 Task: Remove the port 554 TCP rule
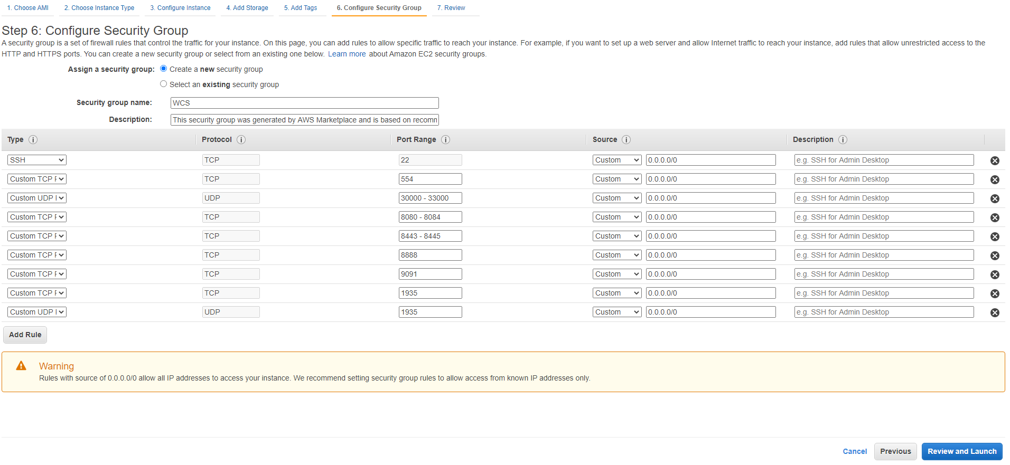pos(994,179)
